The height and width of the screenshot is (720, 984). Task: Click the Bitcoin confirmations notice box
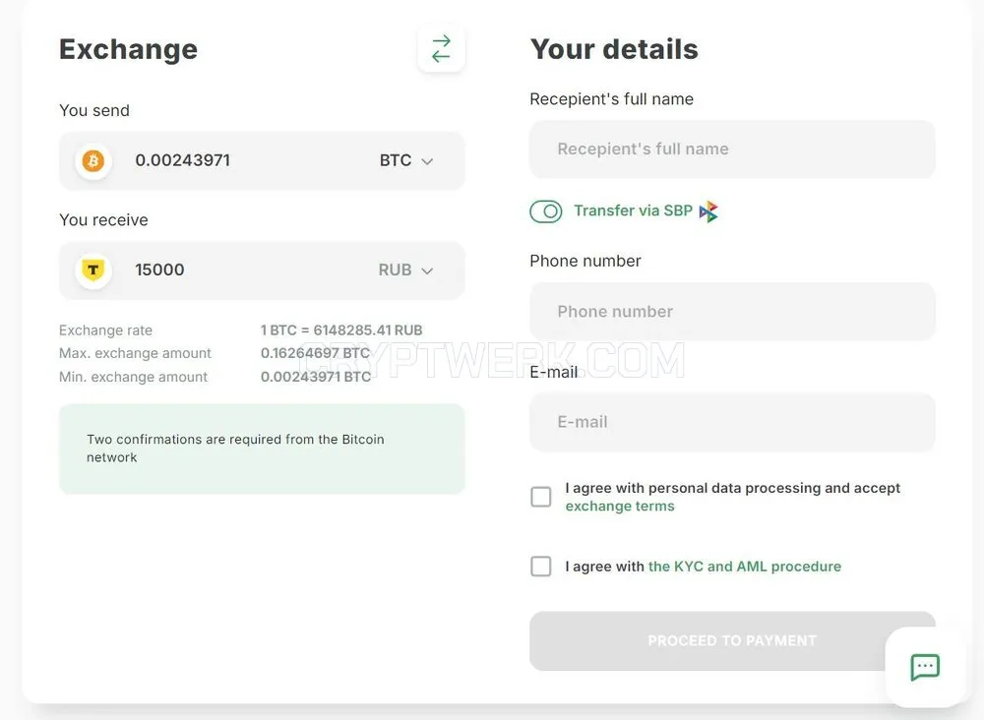pos(262,450)
